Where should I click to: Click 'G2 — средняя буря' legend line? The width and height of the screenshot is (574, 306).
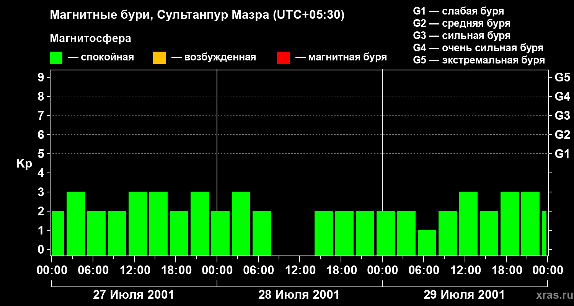462,23
